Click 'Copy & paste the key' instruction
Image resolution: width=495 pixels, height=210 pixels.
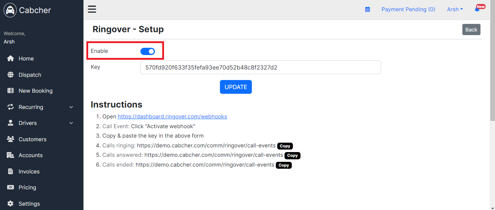(153, 136)
